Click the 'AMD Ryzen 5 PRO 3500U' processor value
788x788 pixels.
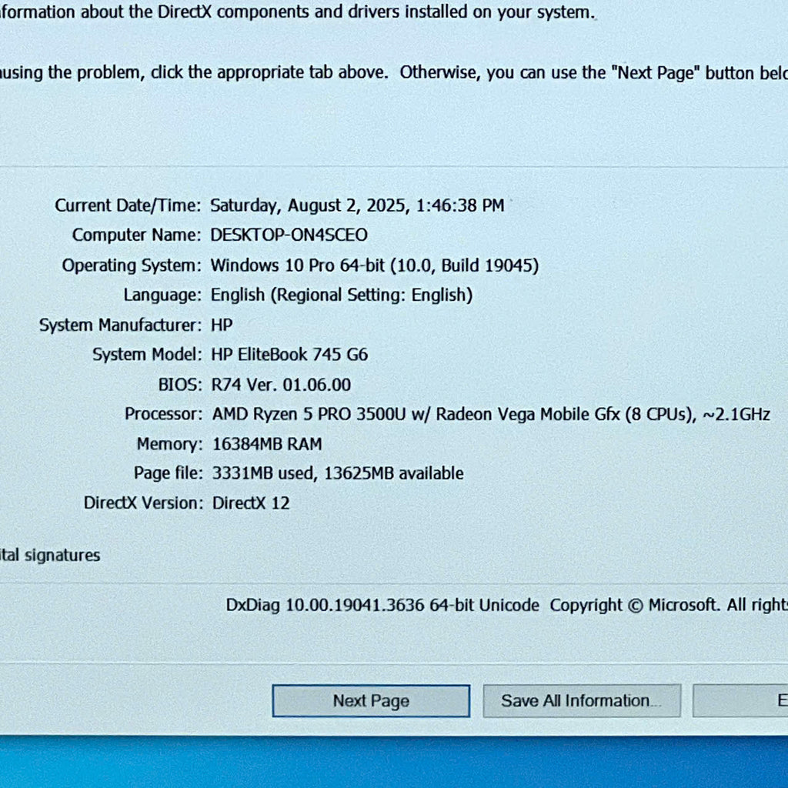(x=491, y=414)
